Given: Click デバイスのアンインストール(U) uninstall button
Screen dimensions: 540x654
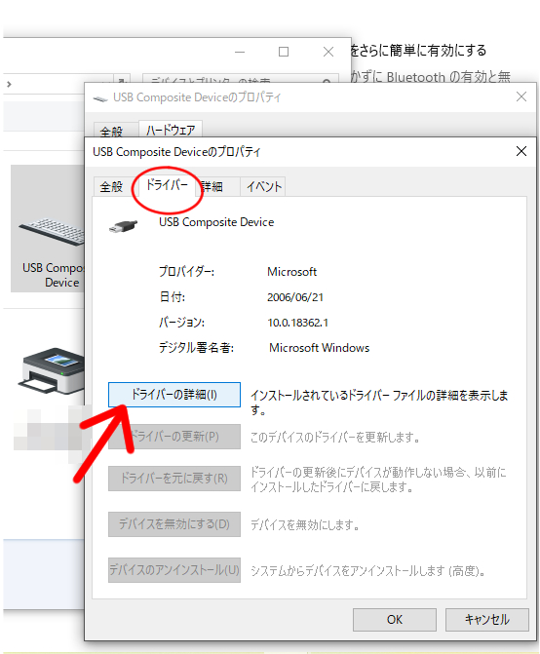Looking at the screenshot, I should pos(174,570).
